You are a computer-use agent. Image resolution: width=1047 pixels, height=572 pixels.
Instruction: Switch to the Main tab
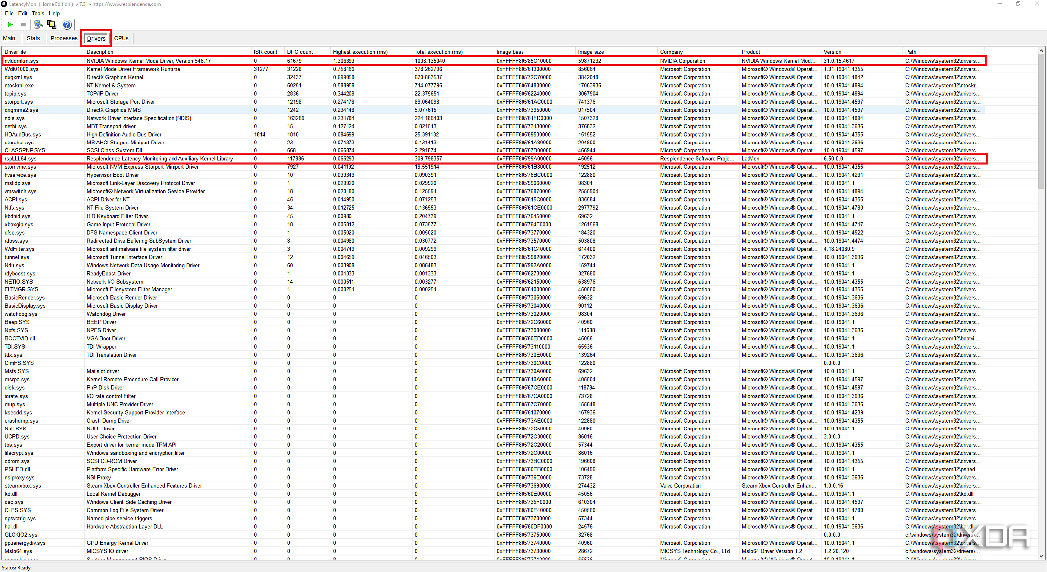9,38
